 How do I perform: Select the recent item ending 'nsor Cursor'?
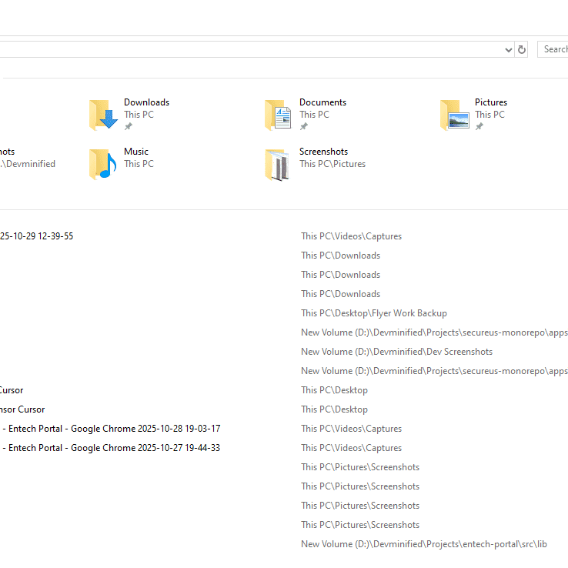click(22, 409)
